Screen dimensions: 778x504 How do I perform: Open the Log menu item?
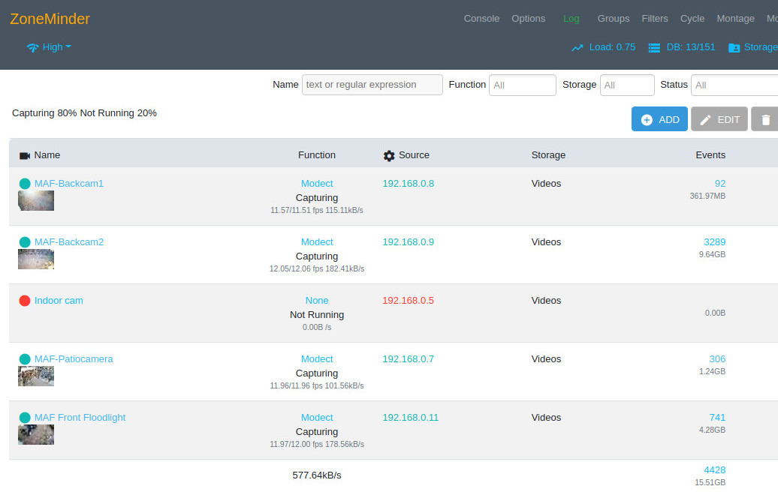tap(571, 19)
